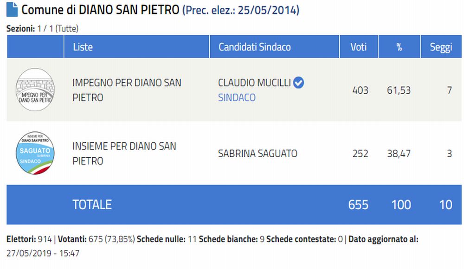Image resolution: width=464 pixels, height=269 pixels.
Task: Click the Comune di DIANO SAN PIETRO heading
Action: pos(100,10)
